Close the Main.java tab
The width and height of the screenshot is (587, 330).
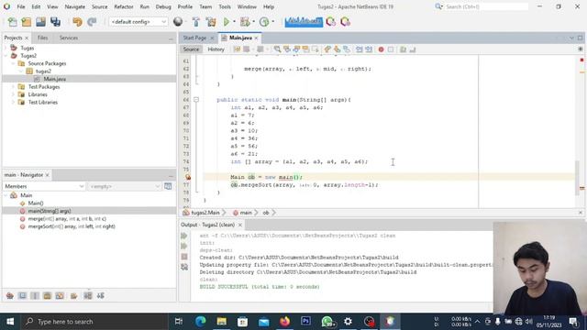pyautogui.click(x=256, y=38)
